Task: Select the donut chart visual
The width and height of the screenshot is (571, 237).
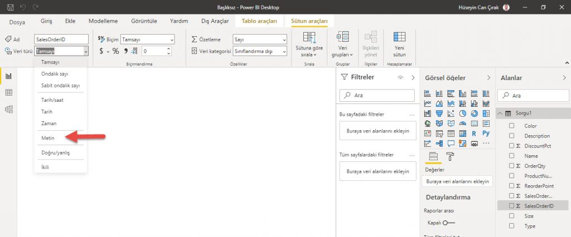Action: coord(474,114)
